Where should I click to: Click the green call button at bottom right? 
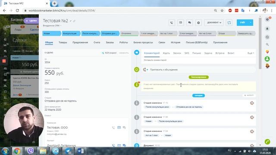pos(267,142)
